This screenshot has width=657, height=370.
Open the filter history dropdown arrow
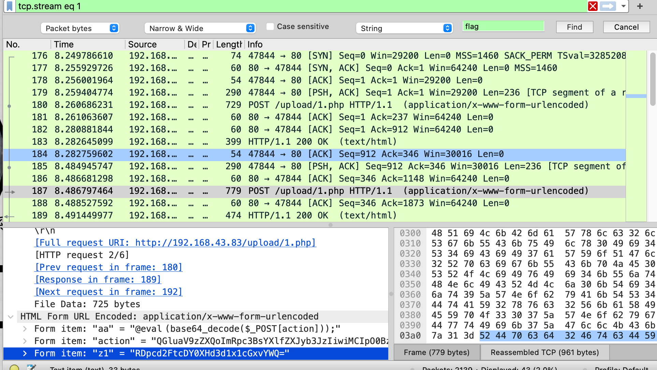[624, 6]
